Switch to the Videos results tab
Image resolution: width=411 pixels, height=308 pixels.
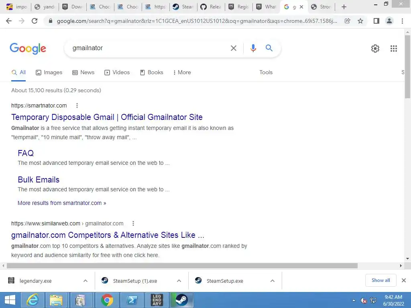pyautogui.click(x=117, y=72)
